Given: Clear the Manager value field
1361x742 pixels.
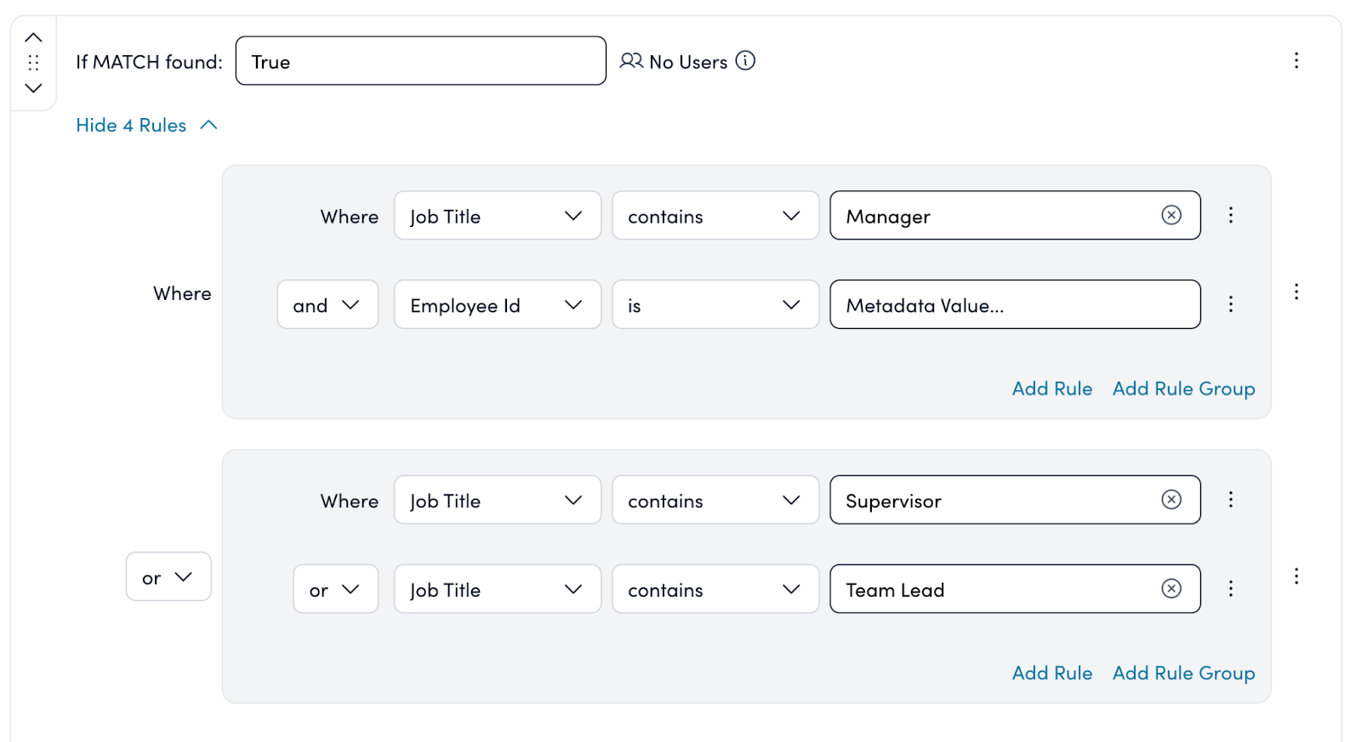Looking at the screenshot, I should [1171, 215].
